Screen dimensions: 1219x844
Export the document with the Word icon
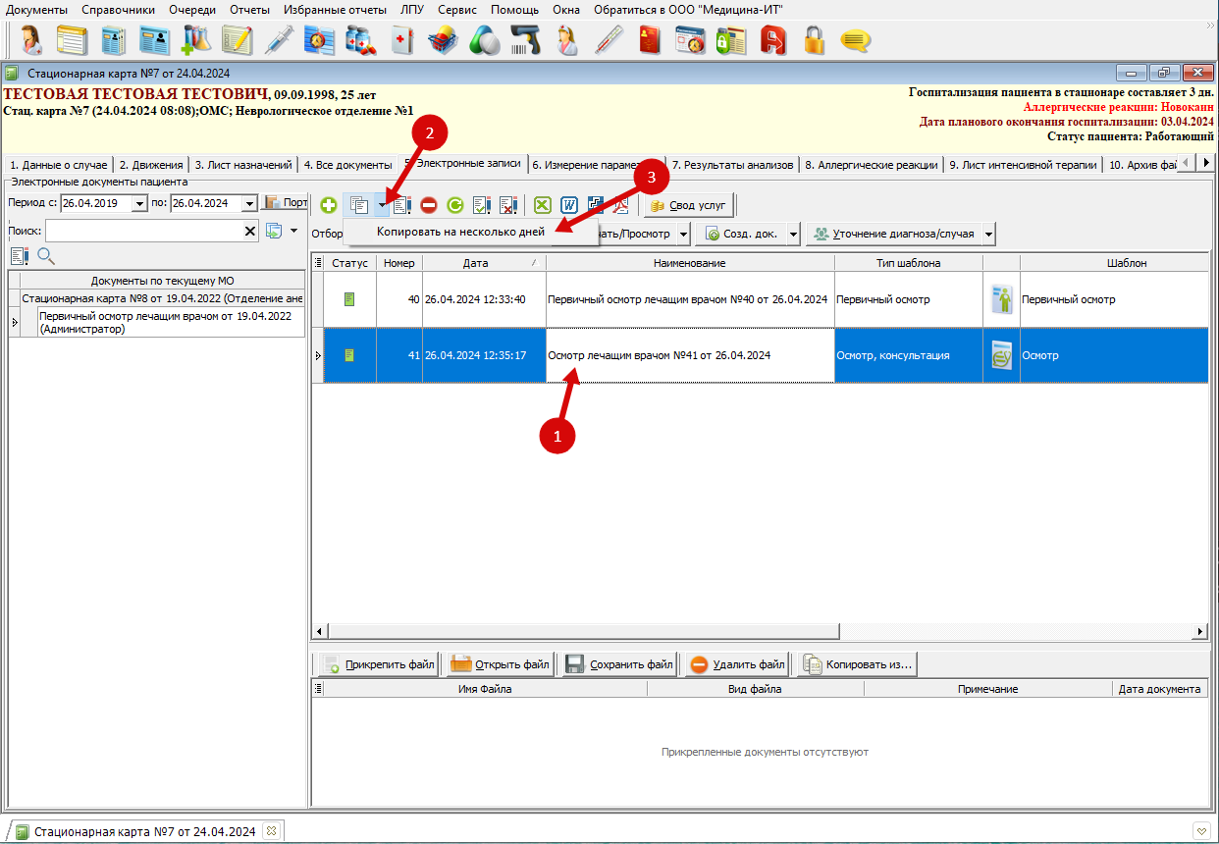568,205
